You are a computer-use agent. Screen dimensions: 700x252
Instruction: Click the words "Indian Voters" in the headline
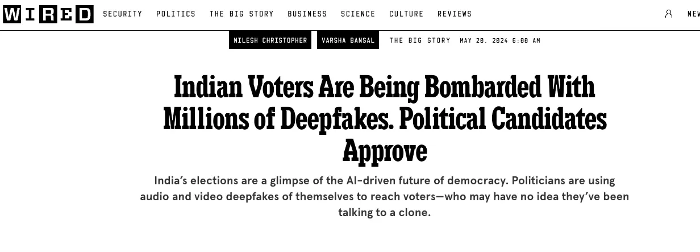click(243, 87)
